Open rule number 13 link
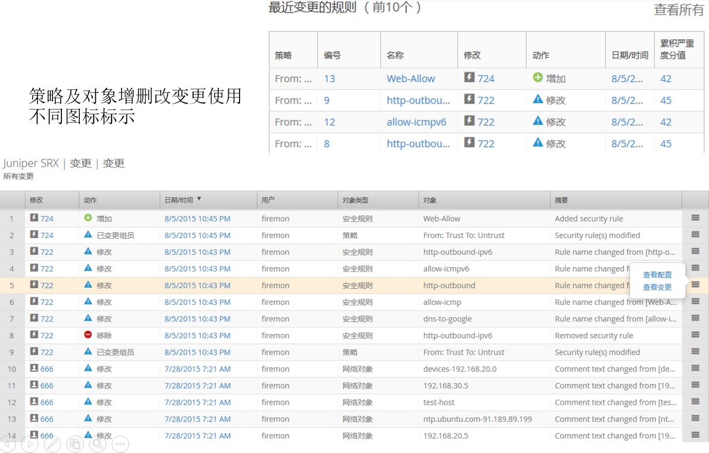The image size is (709, 453). (x=329, y=79)
